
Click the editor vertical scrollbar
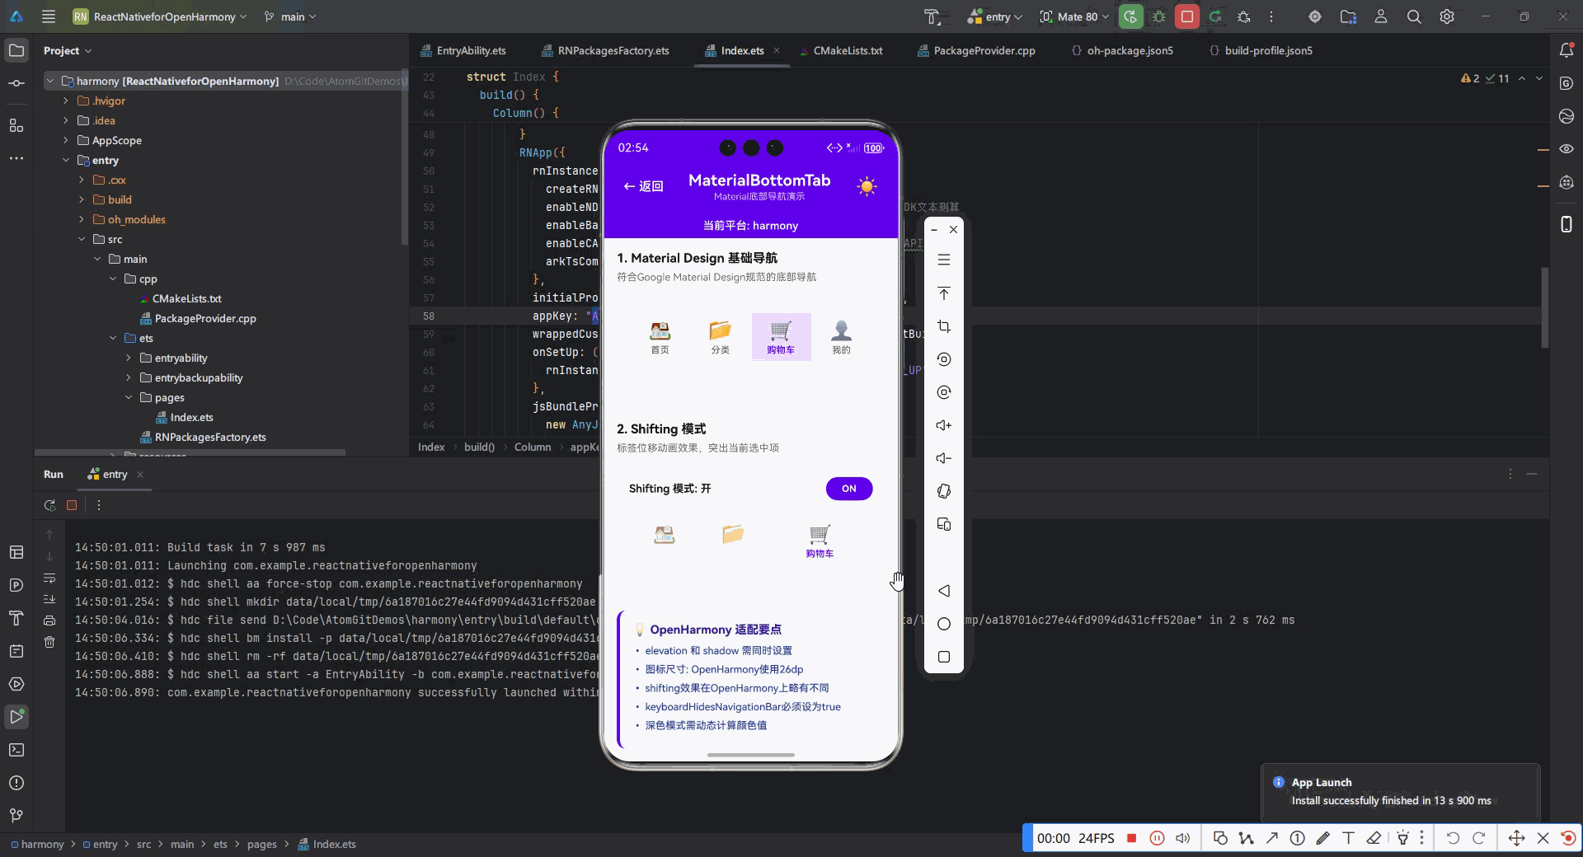(1545, 307)
